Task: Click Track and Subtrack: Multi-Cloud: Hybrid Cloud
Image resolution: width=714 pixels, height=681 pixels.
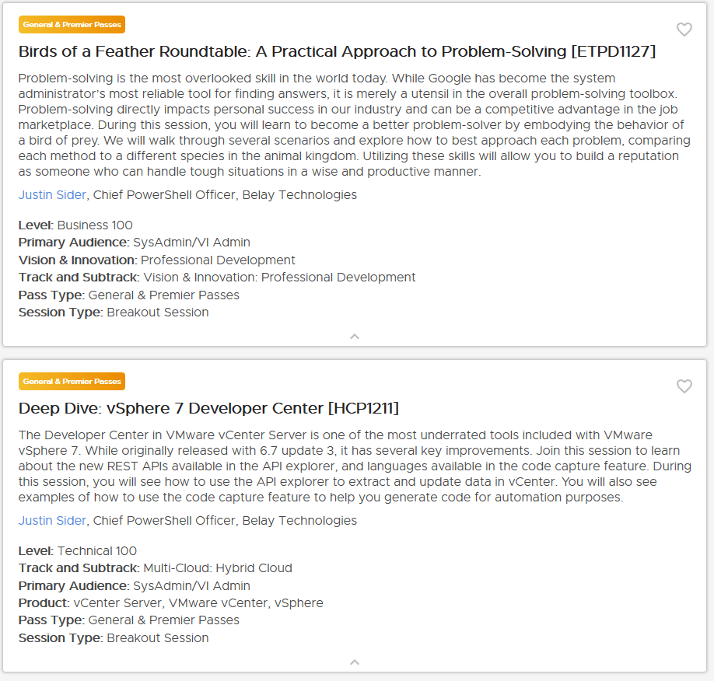Action: tap(156, 568)
